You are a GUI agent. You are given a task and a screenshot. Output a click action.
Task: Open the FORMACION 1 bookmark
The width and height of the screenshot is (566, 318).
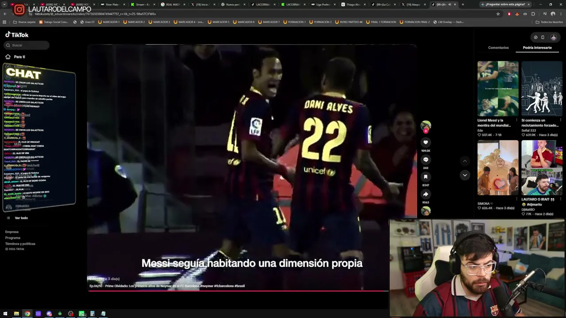[x=294, y=22]
